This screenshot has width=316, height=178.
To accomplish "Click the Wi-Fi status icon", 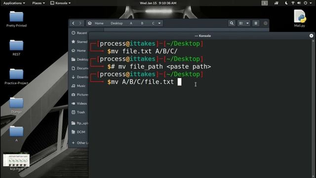I will coord(293,3).
